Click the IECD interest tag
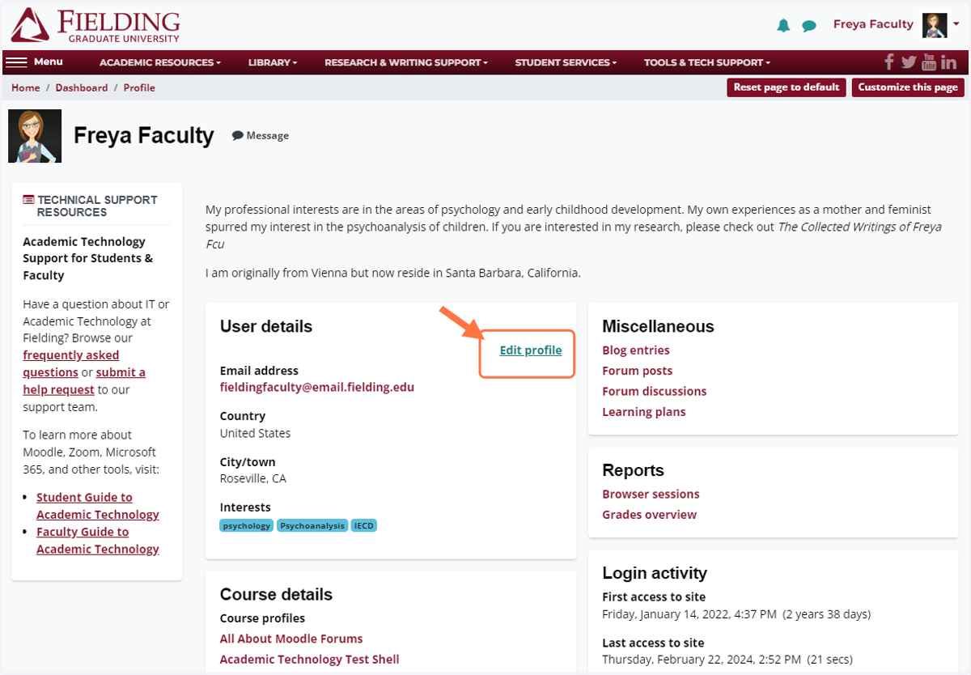This screenshot has width=971, height=675. pos(364,525)
